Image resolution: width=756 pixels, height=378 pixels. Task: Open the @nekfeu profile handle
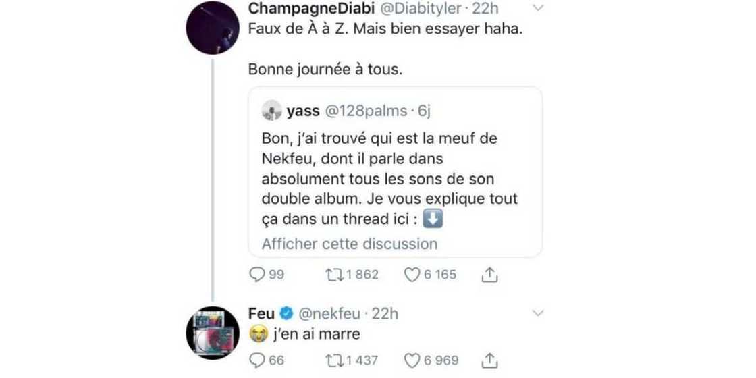coord(328,313)
